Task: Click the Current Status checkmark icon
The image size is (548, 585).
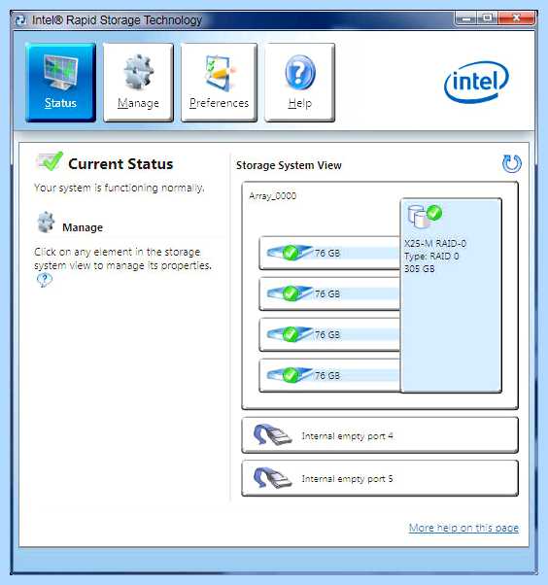Action: coord(50,161)
